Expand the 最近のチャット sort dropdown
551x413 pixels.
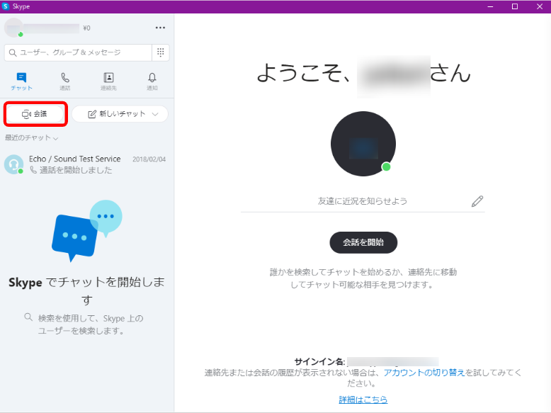pyautogui.click(x=32, y=137)
